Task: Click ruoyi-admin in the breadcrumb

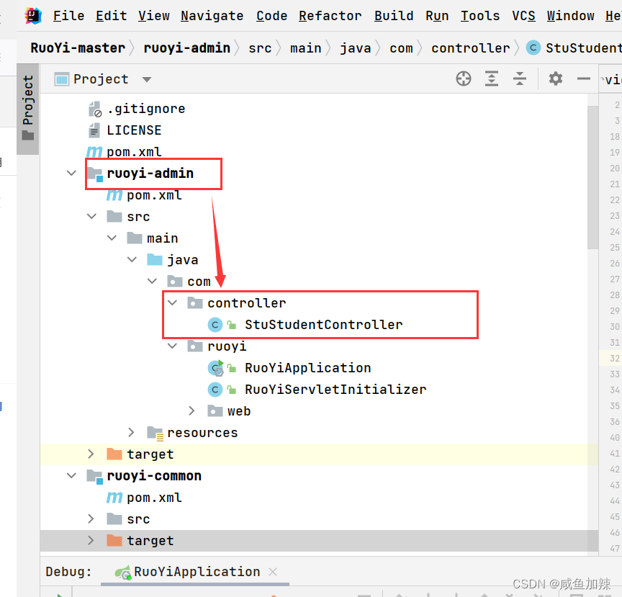Action: pyautogui.click(x=187, y=48)
